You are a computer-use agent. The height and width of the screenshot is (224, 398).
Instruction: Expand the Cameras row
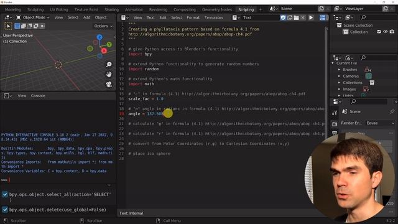click(339, 76)
